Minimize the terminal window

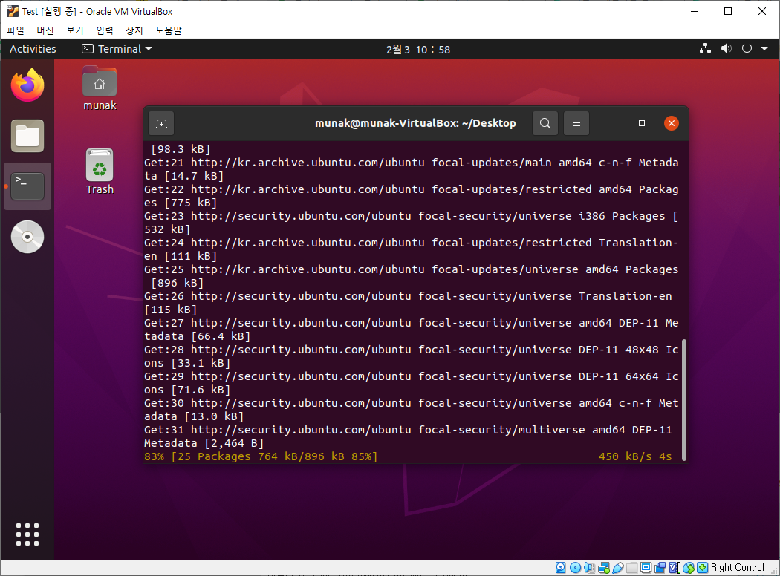(x=612, y=123)
